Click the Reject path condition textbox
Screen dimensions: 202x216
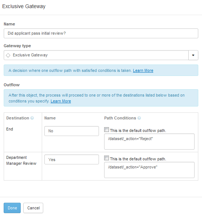pos(149,142)
